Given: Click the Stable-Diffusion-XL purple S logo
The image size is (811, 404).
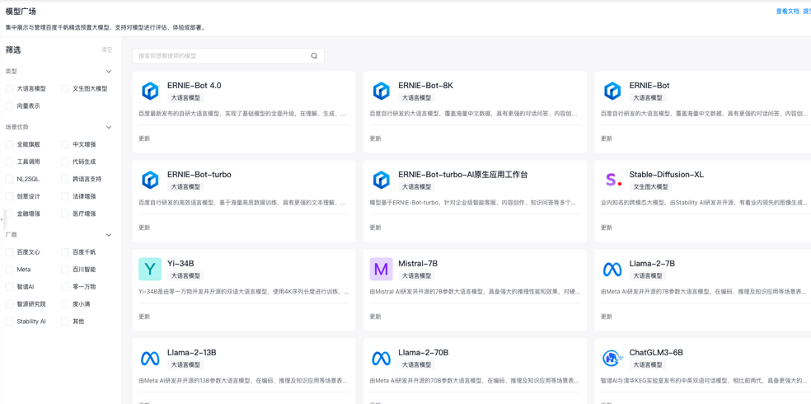Looking at the screenshot, I should coord(612,180).
